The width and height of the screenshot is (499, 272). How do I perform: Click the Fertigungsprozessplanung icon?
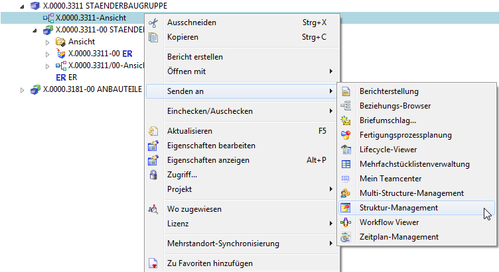pyautogui.click(x=345, y=135)
